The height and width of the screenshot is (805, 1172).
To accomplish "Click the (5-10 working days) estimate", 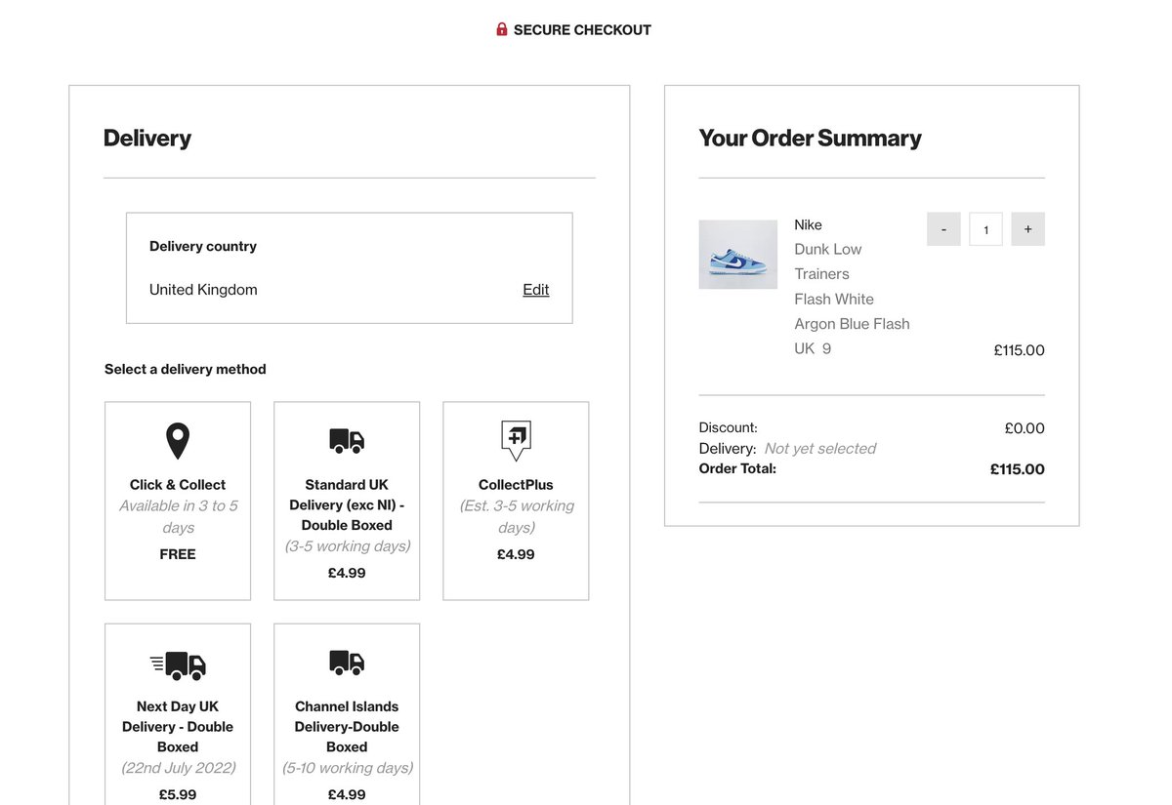I will click(x=347, y=768).
